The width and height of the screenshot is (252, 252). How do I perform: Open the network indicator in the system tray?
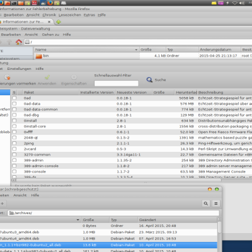tap(235, 3)
